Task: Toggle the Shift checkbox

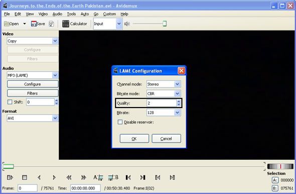Action: tap(10, 102)
